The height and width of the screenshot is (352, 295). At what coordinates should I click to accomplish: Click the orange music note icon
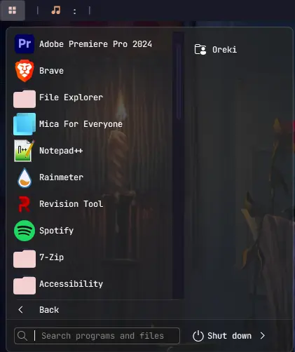click(x=56, y=11)
